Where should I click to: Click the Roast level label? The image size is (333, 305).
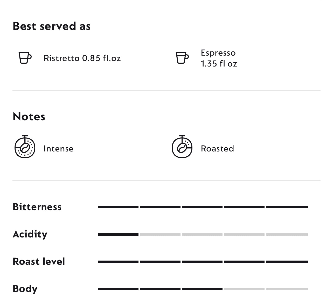(x=39, y=262)
